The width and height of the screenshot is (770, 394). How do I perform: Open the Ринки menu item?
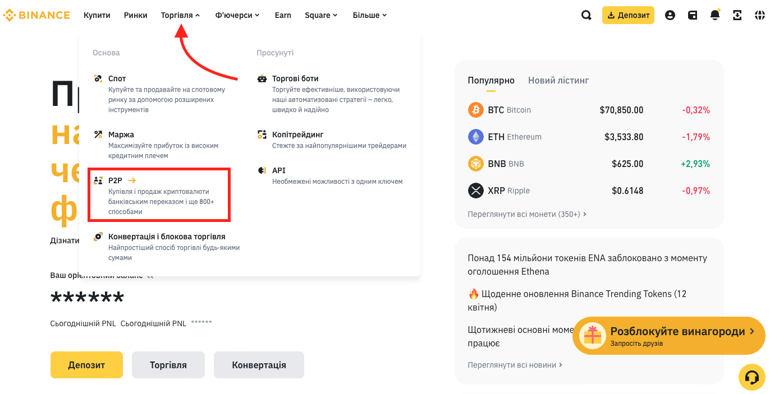coord(136,15)
